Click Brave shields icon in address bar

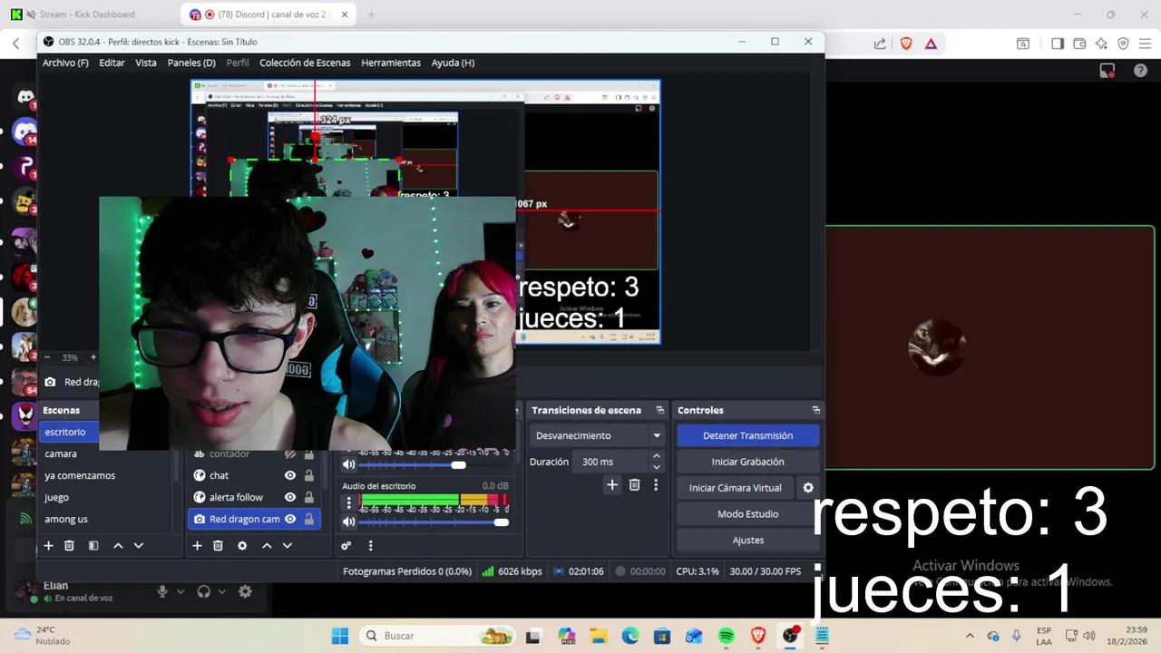(x=906, y=44)
